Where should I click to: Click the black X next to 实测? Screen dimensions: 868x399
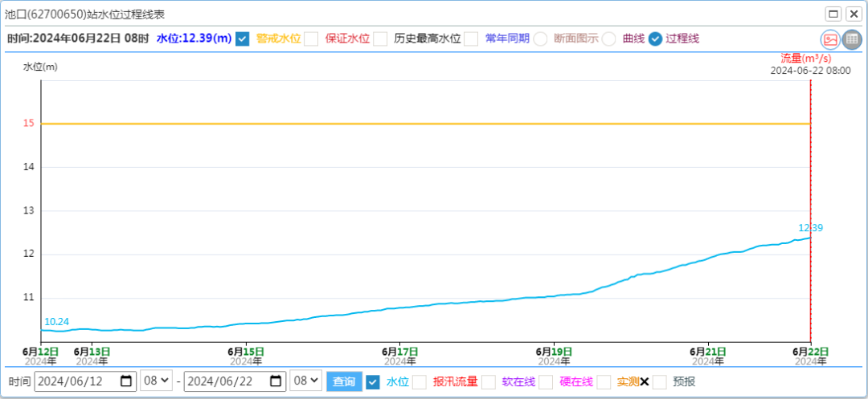644,382
